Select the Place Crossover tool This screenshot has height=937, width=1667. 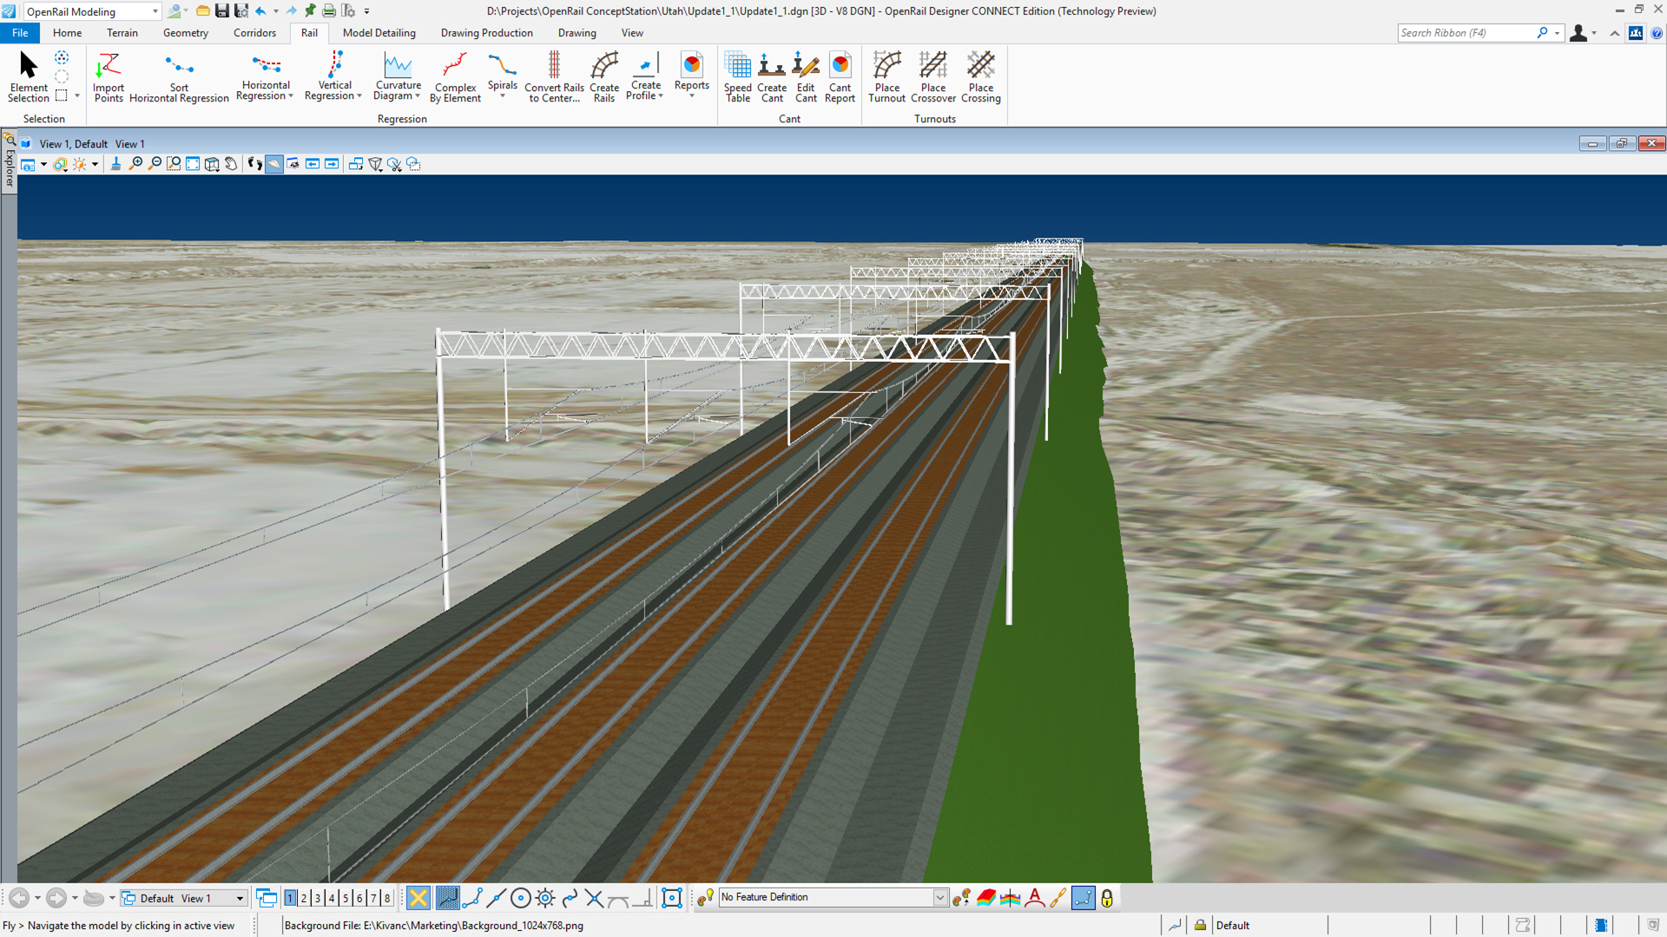click(933, 76)
